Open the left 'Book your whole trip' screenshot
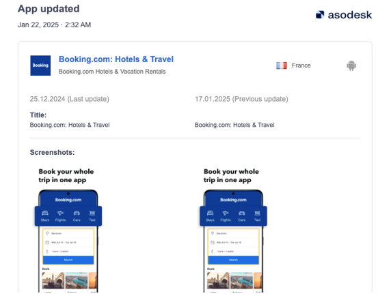Viewport: 391px width, 294px height. click(x=68, y=229)
